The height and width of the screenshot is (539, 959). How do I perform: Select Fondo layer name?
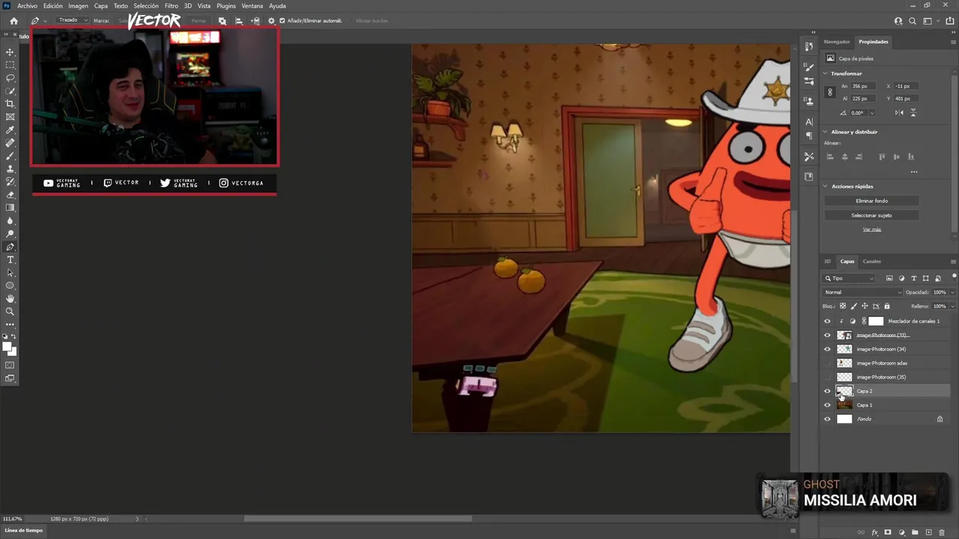(x=864, y=419)
